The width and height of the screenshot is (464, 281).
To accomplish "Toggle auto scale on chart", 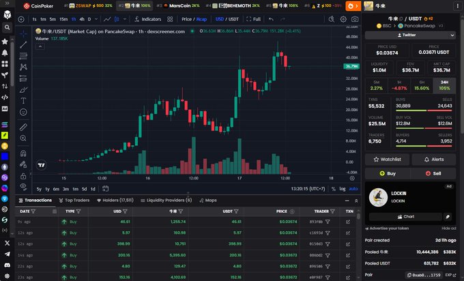I will click(353, 189).
